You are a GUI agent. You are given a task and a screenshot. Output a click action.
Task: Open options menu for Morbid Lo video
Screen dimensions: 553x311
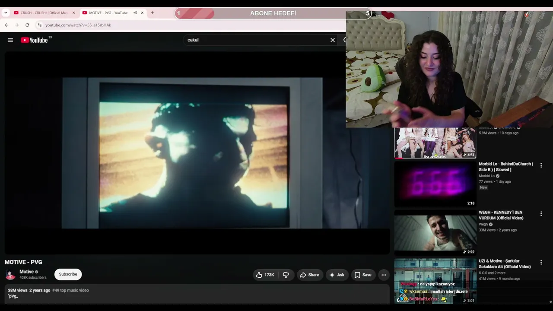pyautogui.click(x=541, y=165)
